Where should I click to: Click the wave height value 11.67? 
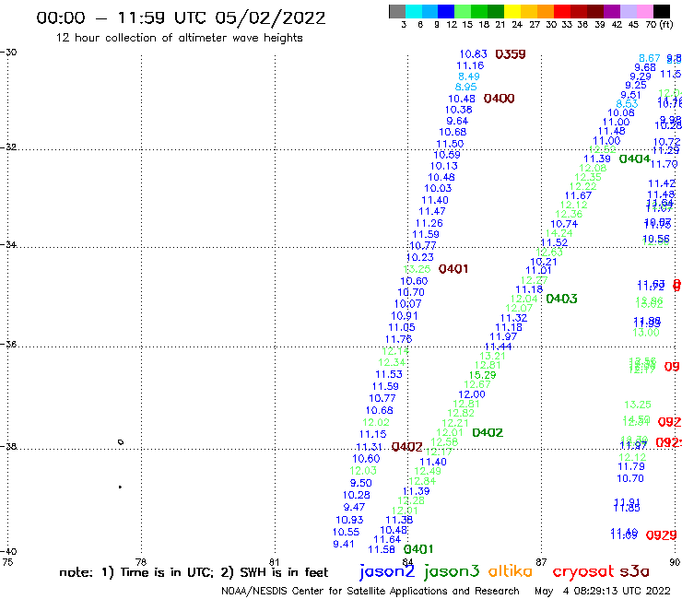tap(579, 195)
